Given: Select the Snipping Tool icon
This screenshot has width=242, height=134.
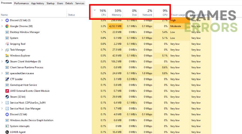Looking at the screenshot, I should pyautogui.click(x=7, y=44).
